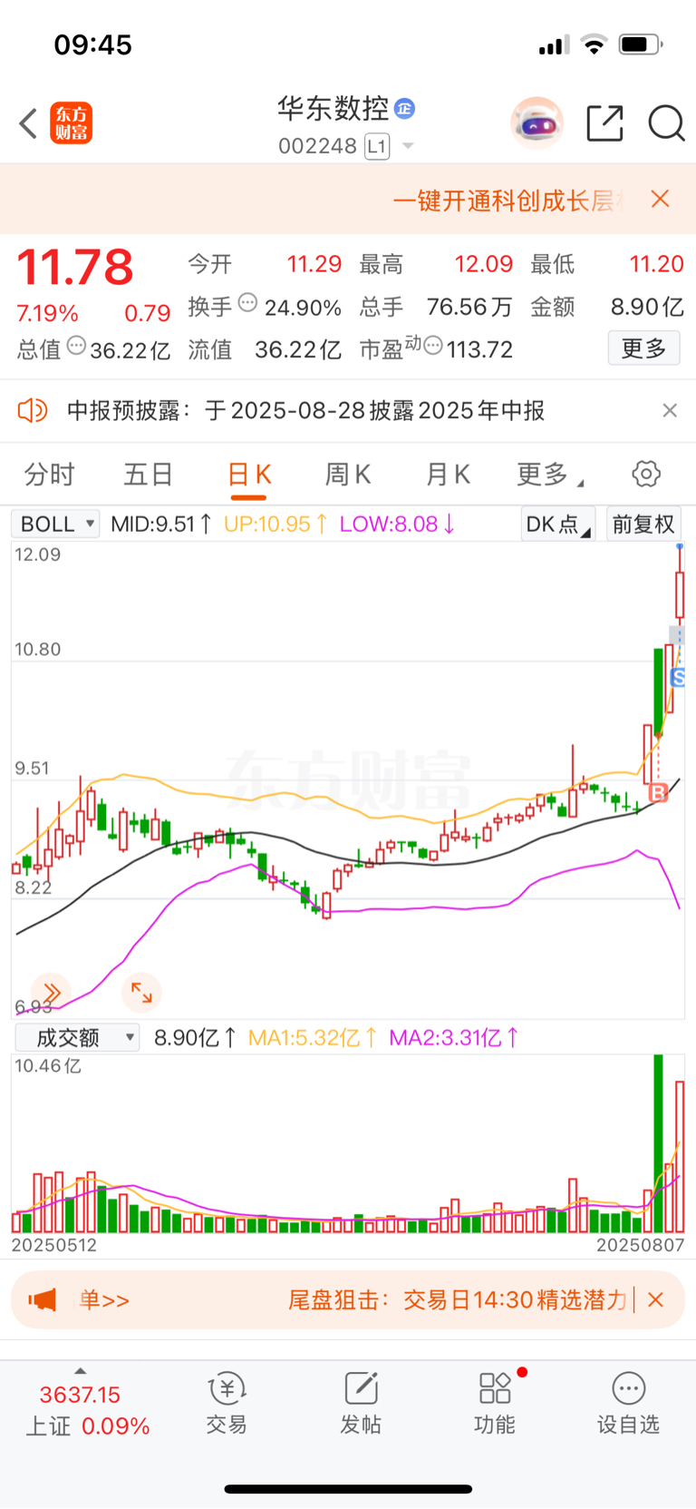The width and height of the screenshot is (696, 1509).
Task: Open 功能 in the bottom bar
Action: [x=495, y=1403]
